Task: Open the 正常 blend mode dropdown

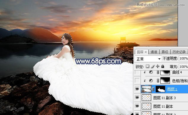Action: tap(148, 59)
